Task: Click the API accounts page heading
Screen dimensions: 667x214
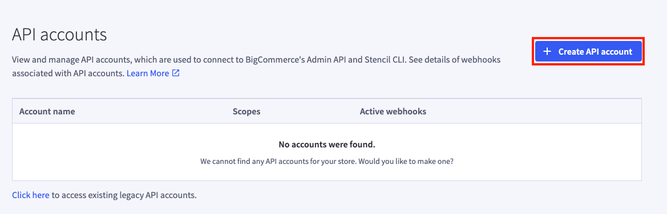Action: tap(59, 34)
